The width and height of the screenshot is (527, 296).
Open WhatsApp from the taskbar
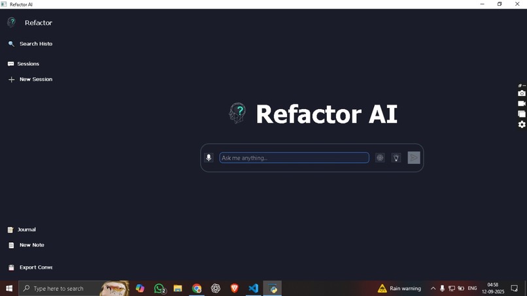160,288
